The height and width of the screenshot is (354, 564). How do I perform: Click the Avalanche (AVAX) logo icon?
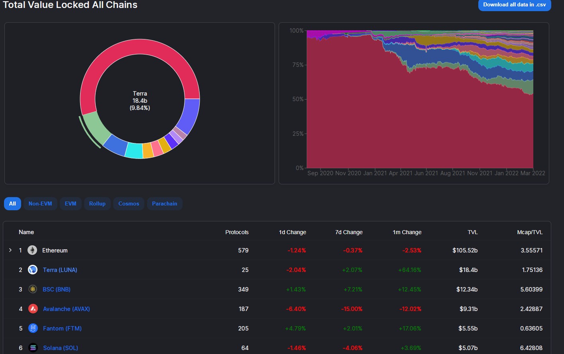[x=33, y=309]
